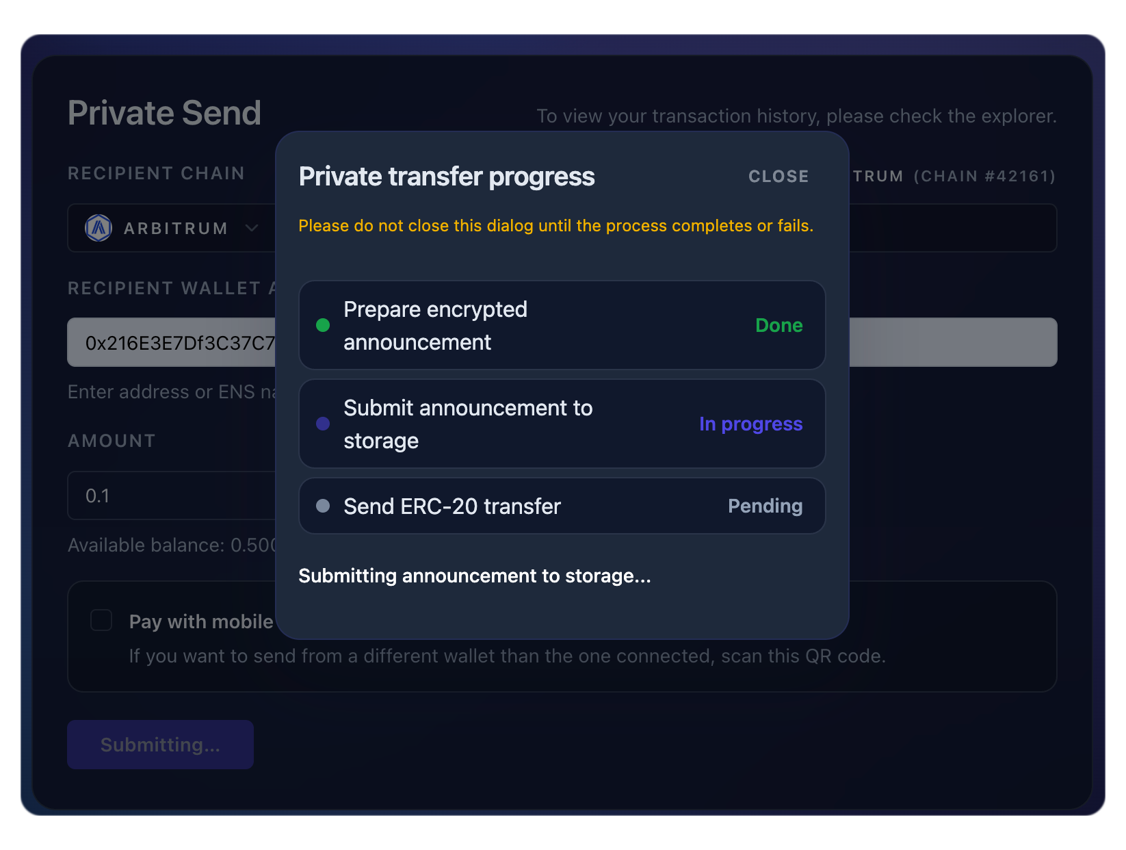Click the recipient wallet address field
Screen dimensions: 1126x850
[178, 342]
